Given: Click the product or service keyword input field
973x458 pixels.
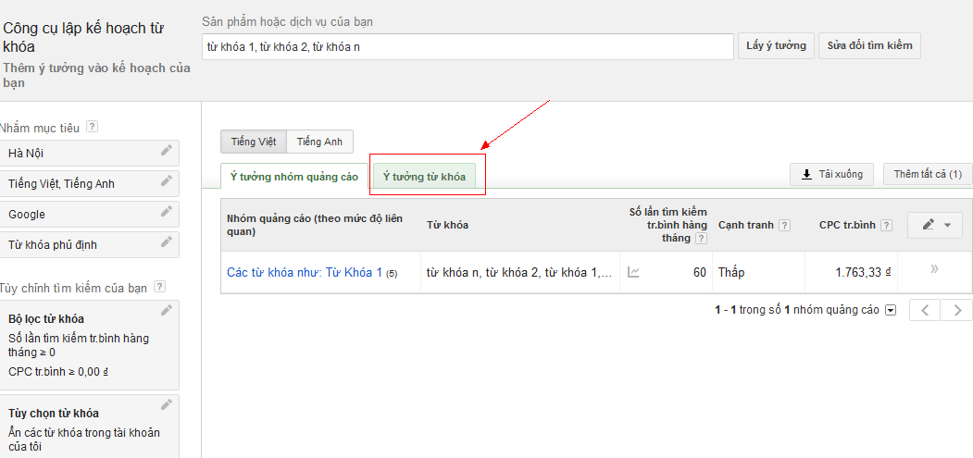Looking at the screenshot, I should coord(468,46).
